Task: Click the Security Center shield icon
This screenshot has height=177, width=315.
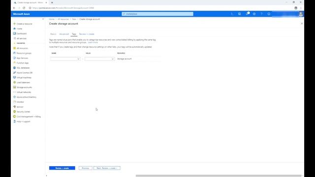Action: 14,112
